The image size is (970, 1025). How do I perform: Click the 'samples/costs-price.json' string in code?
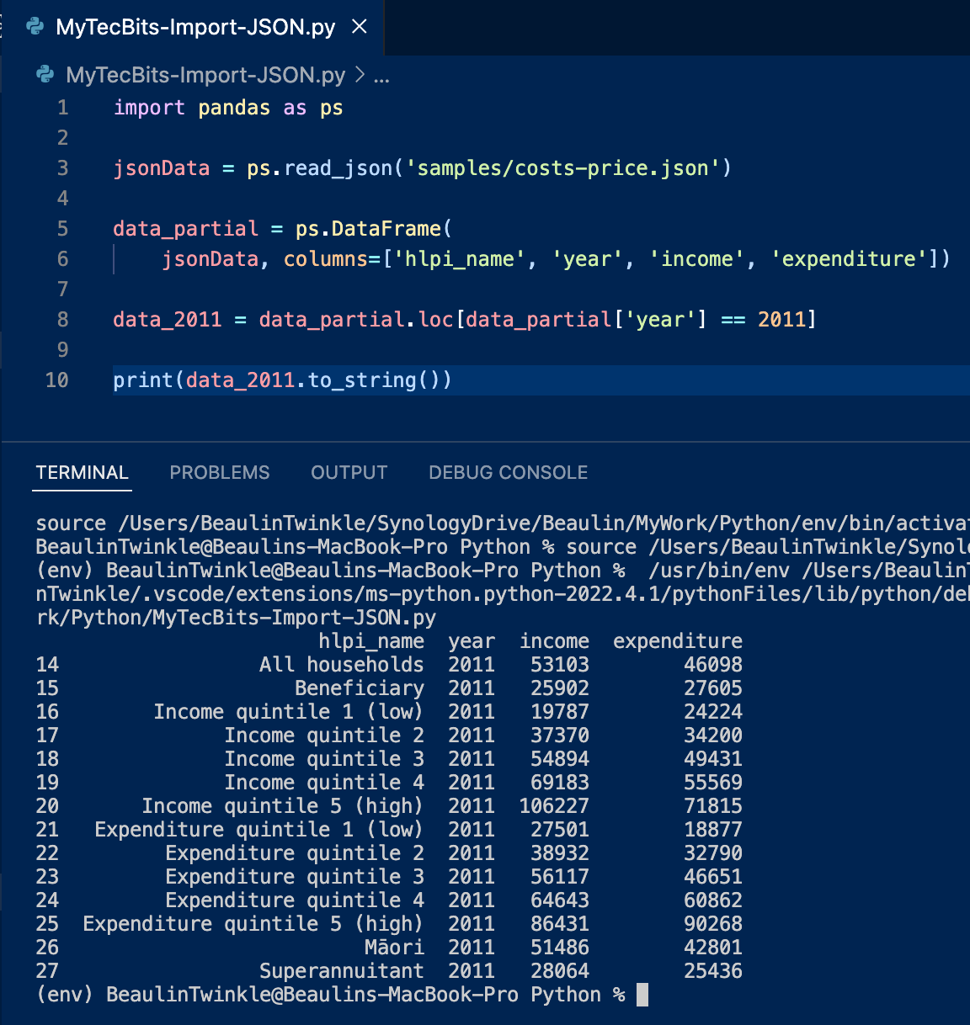tap(562, 168)
